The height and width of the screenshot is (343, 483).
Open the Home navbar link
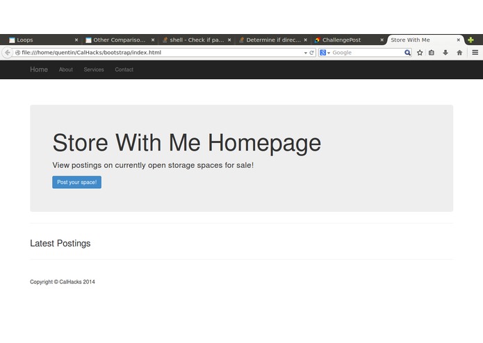tap(39, 69)
